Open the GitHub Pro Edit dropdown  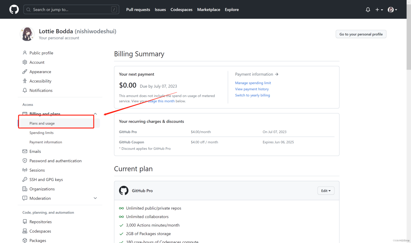click(326, 191)
